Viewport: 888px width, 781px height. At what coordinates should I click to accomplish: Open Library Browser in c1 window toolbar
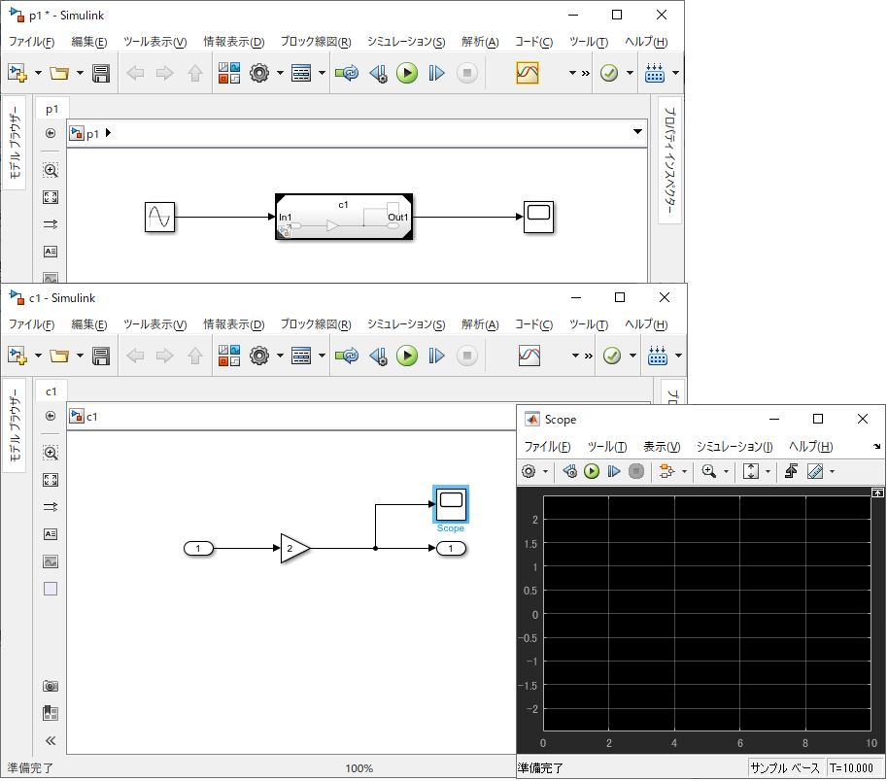pos(228,356)
